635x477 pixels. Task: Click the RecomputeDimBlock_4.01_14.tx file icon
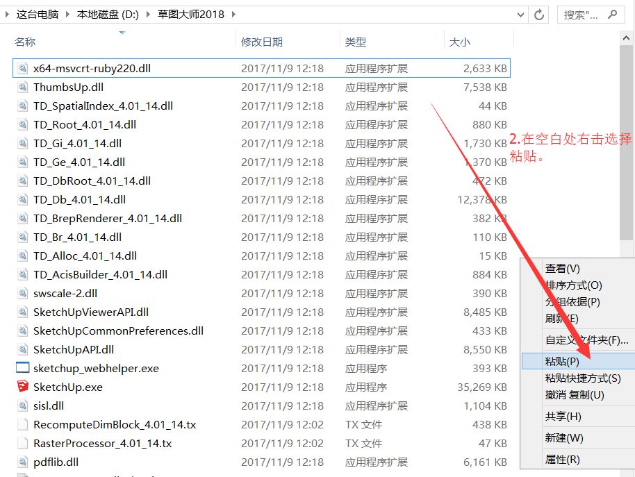point(22,424)
